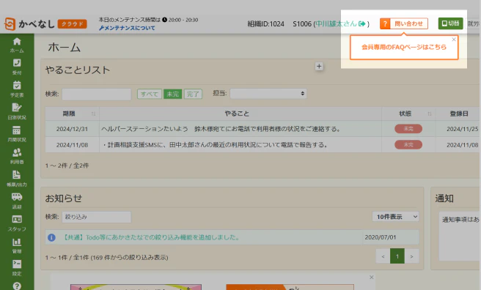
Task: Click the 登録日 column header
Action: click(x=459, y=114)
